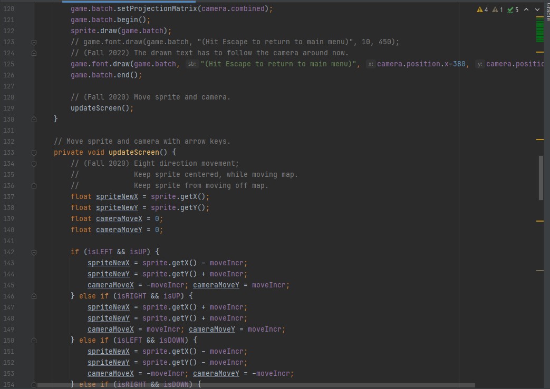Click the up chevron for previous problem
This screenshot has height=389, width=550.
point(526,9)
